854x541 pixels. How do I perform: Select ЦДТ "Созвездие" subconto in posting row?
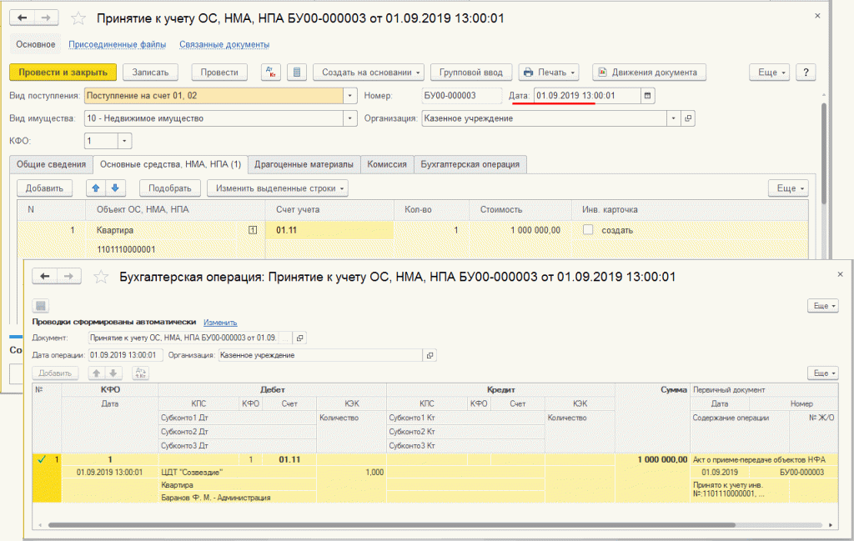click(237, 473)
